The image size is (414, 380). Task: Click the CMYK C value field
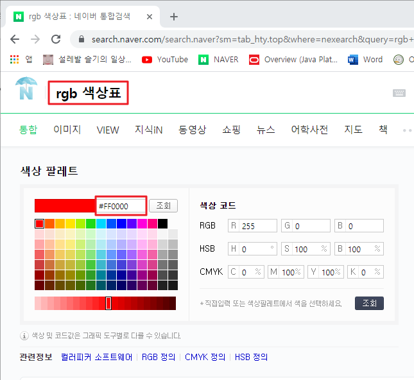coord(246,272)
